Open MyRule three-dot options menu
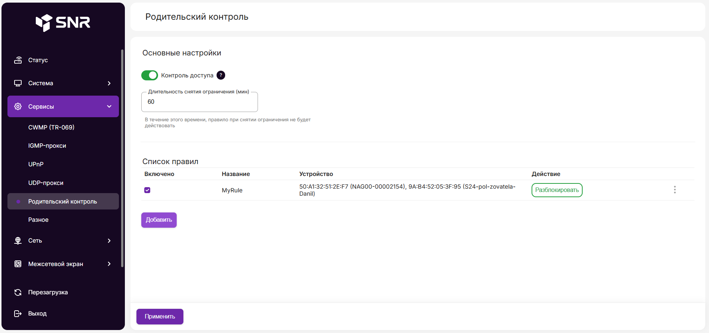The width and height of the screenshot is (709, 333). (x=674, y=190)
